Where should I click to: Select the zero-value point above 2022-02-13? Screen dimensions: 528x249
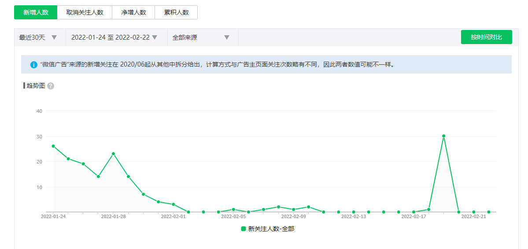pyautogui.click(x=354, y=212)
